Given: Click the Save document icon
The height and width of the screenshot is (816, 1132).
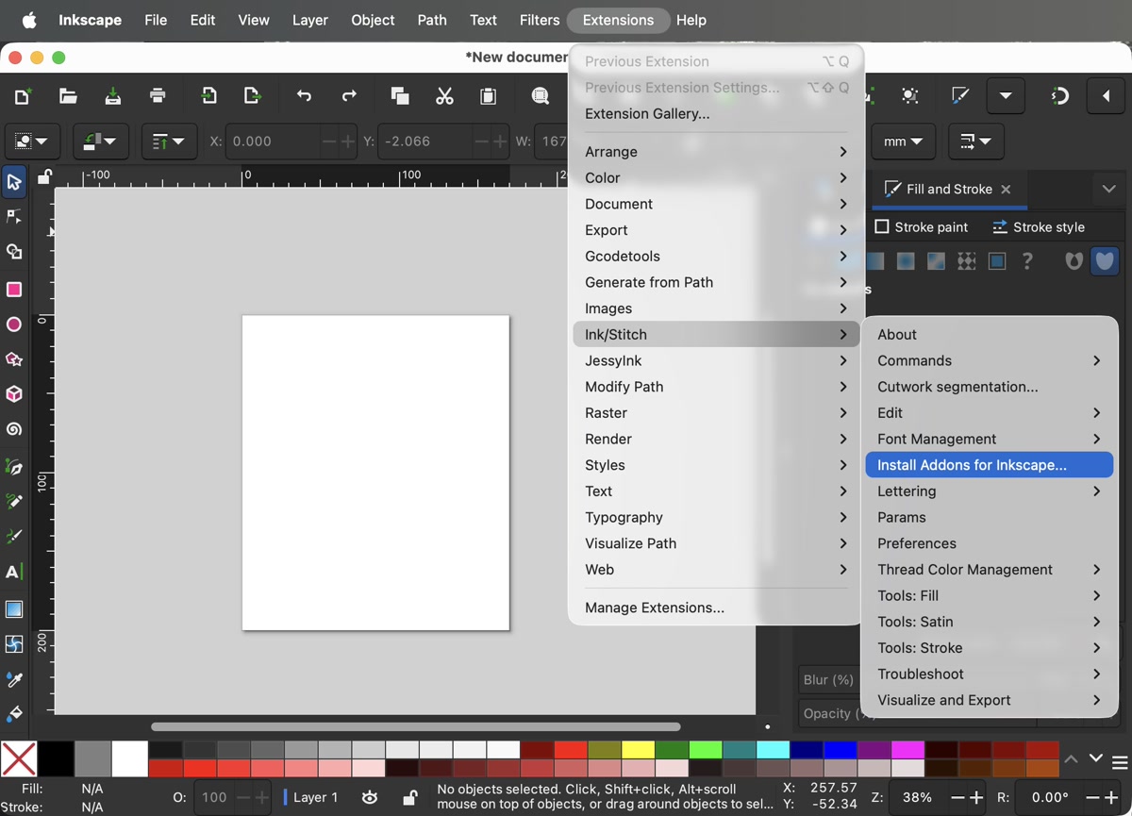Looking at the screenshot, I should (x=112, y=95).
